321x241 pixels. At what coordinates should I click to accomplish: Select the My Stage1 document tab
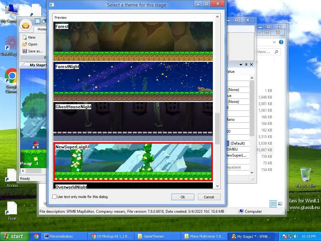coord(38,65)
